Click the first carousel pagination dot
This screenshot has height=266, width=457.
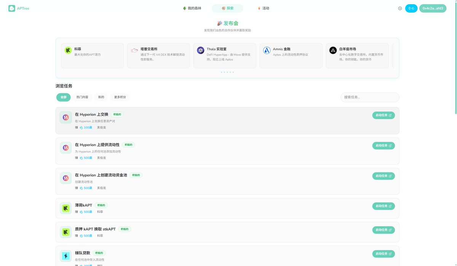coord(221,72)
